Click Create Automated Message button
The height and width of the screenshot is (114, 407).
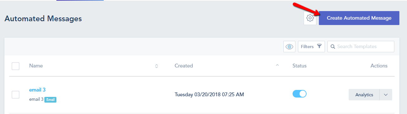click(359, 18)
